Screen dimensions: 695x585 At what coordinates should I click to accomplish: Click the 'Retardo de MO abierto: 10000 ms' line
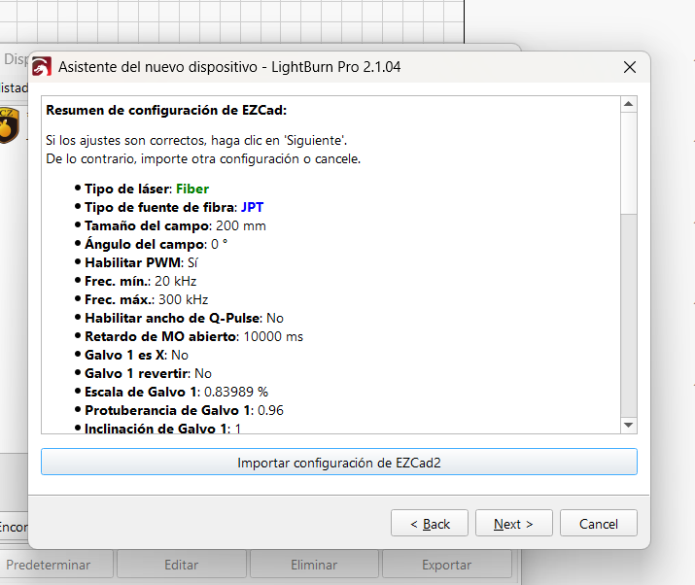[x=193, y=337]
